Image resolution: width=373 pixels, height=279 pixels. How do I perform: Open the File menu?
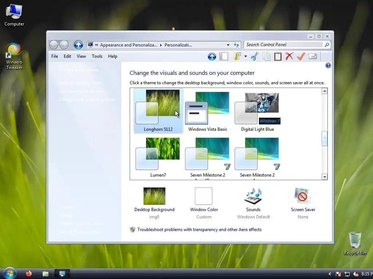click(x=55, y=56)
